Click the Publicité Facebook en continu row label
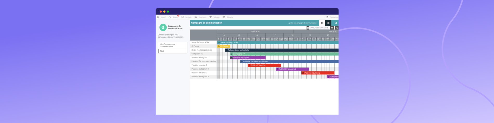 (204, 62)
